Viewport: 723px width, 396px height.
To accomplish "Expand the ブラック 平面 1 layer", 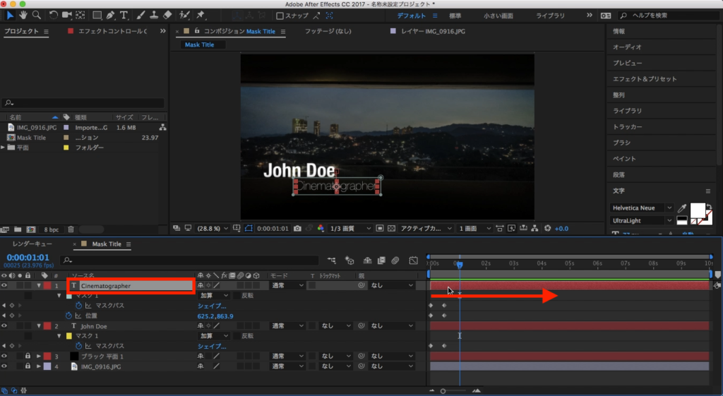I will pyautogui.click(x=38, y=356).
